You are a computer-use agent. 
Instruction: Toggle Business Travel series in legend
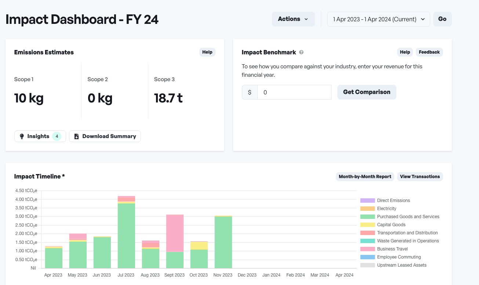(x=392, y=249)
